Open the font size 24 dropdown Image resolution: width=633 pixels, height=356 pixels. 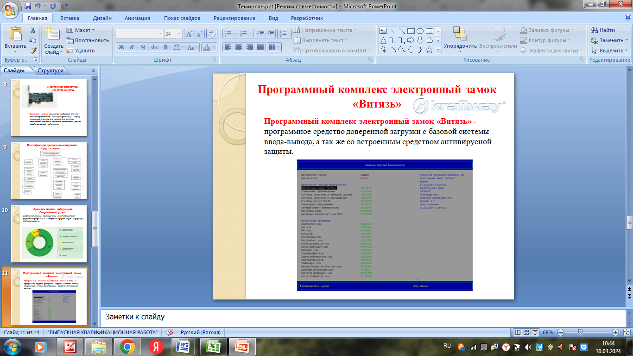point(180,34)
